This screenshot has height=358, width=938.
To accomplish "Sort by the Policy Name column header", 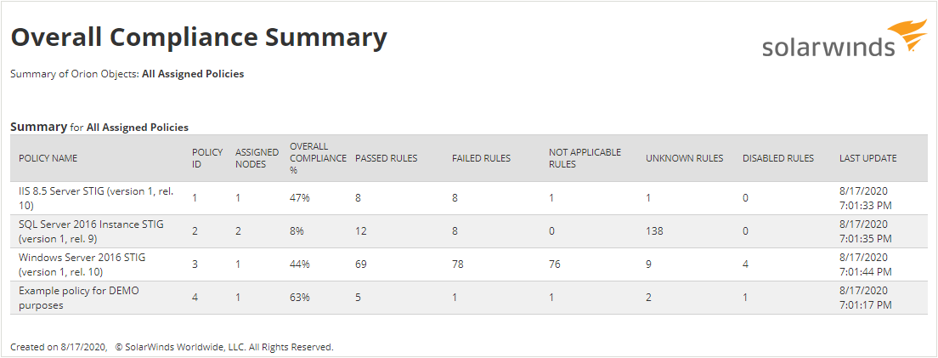I will [x=48, y=159].
